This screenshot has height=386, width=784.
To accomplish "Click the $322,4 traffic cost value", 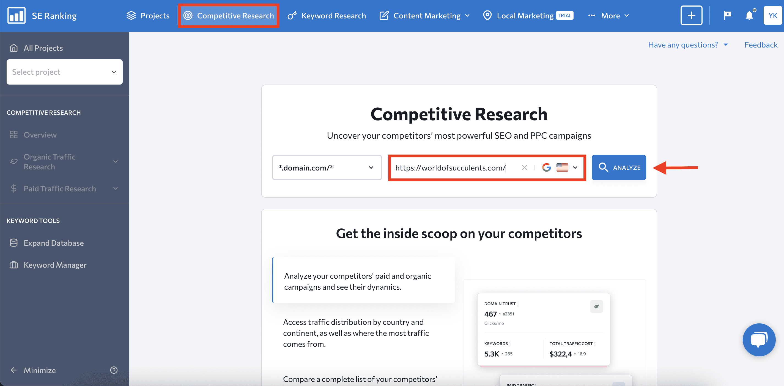I will (x=561, y=354).
